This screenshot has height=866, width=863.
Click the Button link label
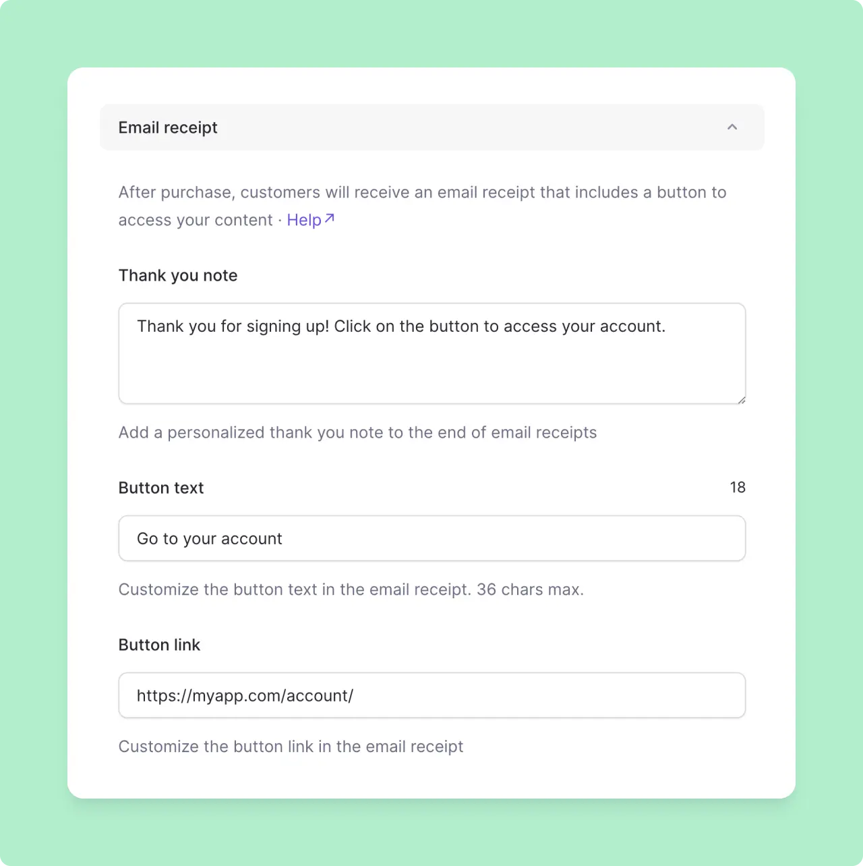159,645
